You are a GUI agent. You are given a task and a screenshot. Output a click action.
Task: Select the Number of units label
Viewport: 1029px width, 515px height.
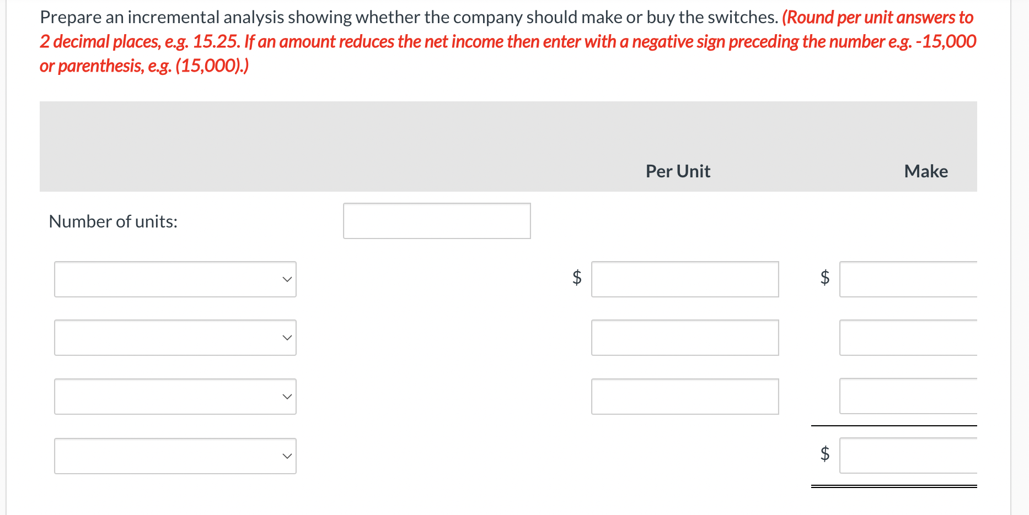click(x=113, y=221)
